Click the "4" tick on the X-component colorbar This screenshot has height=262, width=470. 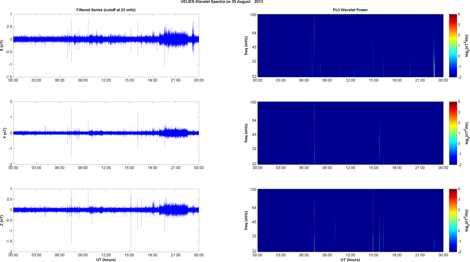click(x=459, y=14)
